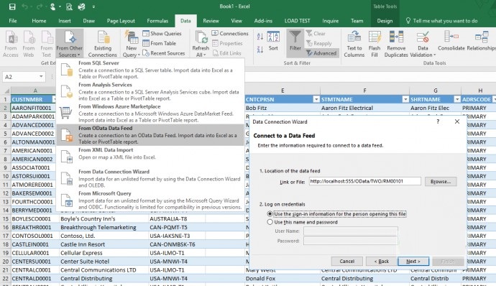Open SHRTNAME column filter dropdown
The height and width of the screenshot is (286, 496).
tap(456, 99)
